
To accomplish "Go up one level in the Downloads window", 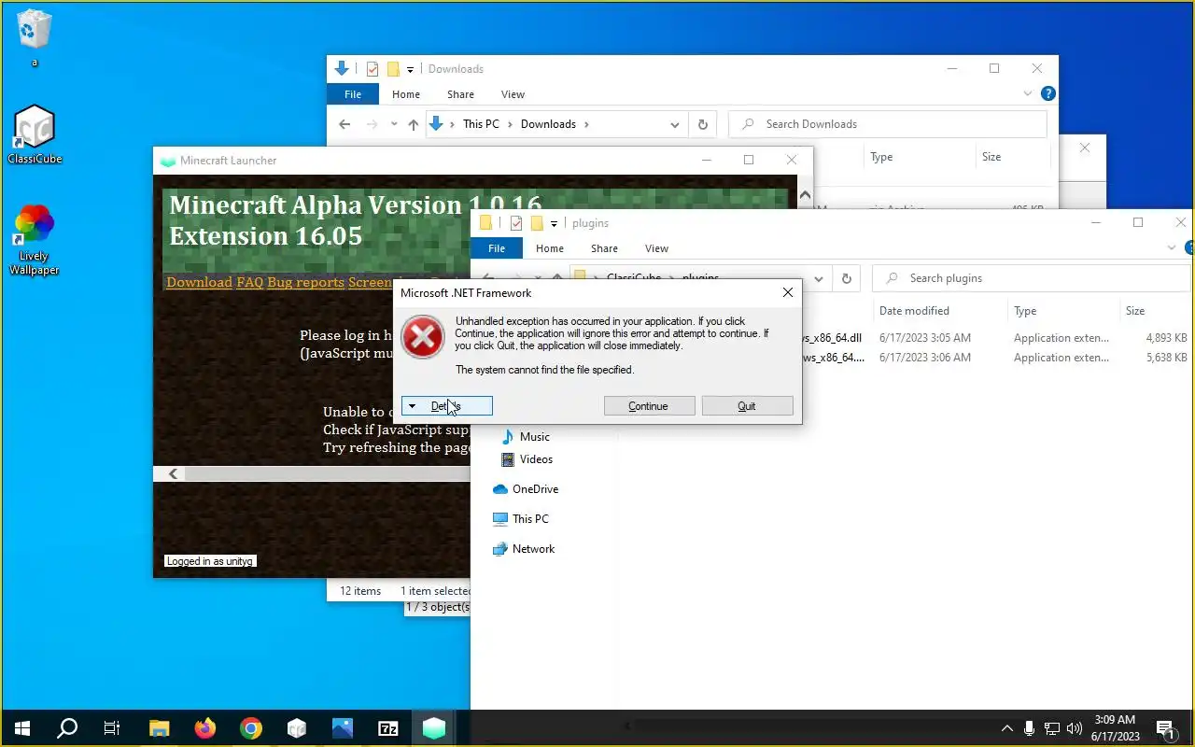I will coord(413,124).
